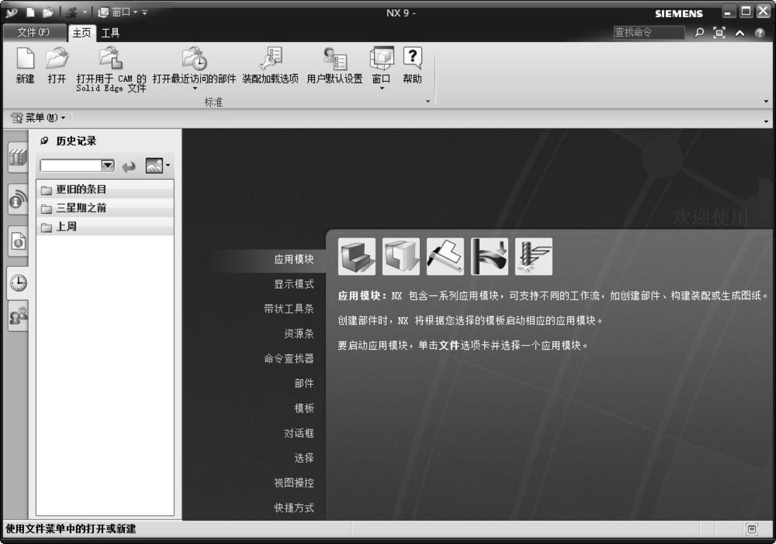This screenshot has width=776, height=544.
Task: Select 部件 welcome topic
Action: pyautogui.click(x=304, y=384)
